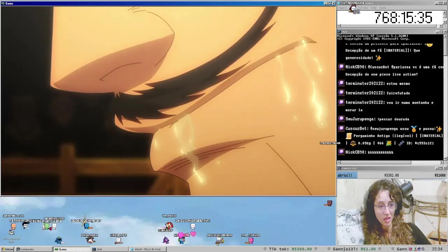The image size is (448, 252).
Task: Click the 'abriu!!!' label in camera window
Action: point(345,175)
